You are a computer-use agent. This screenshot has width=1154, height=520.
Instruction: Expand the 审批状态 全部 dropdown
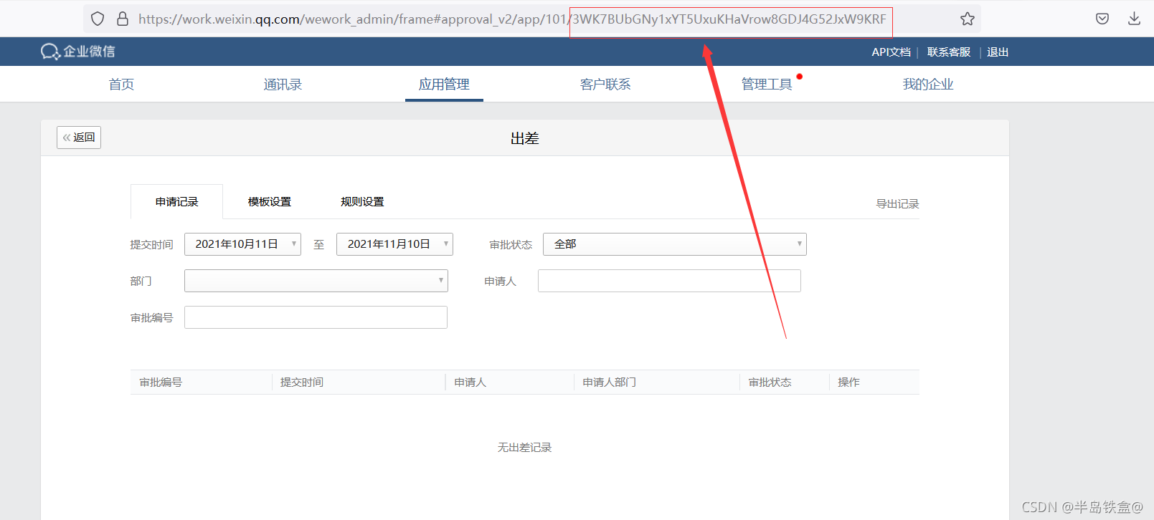click(x=675, y=244)
